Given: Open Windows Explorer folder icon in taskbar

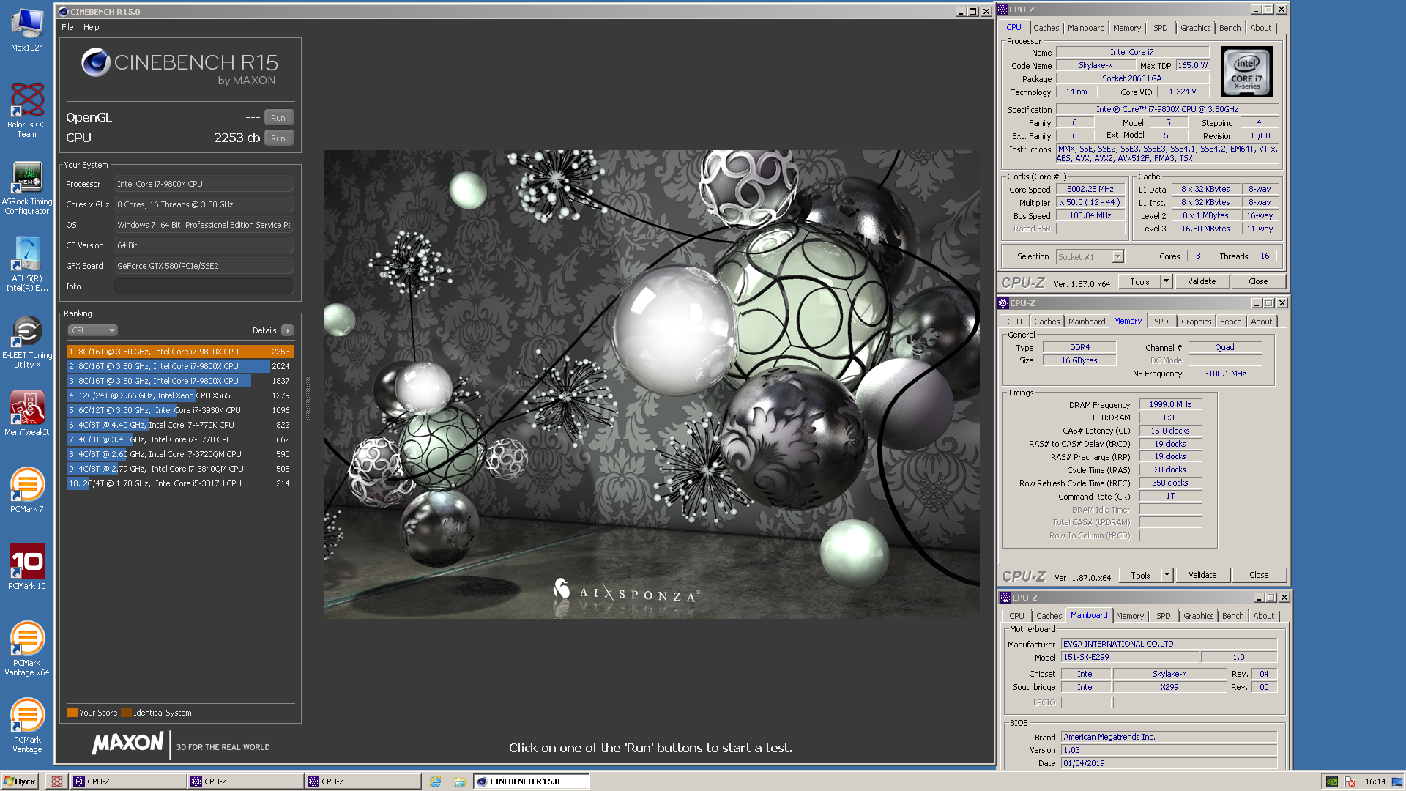Looking at the screenshot, I should 459,781.
